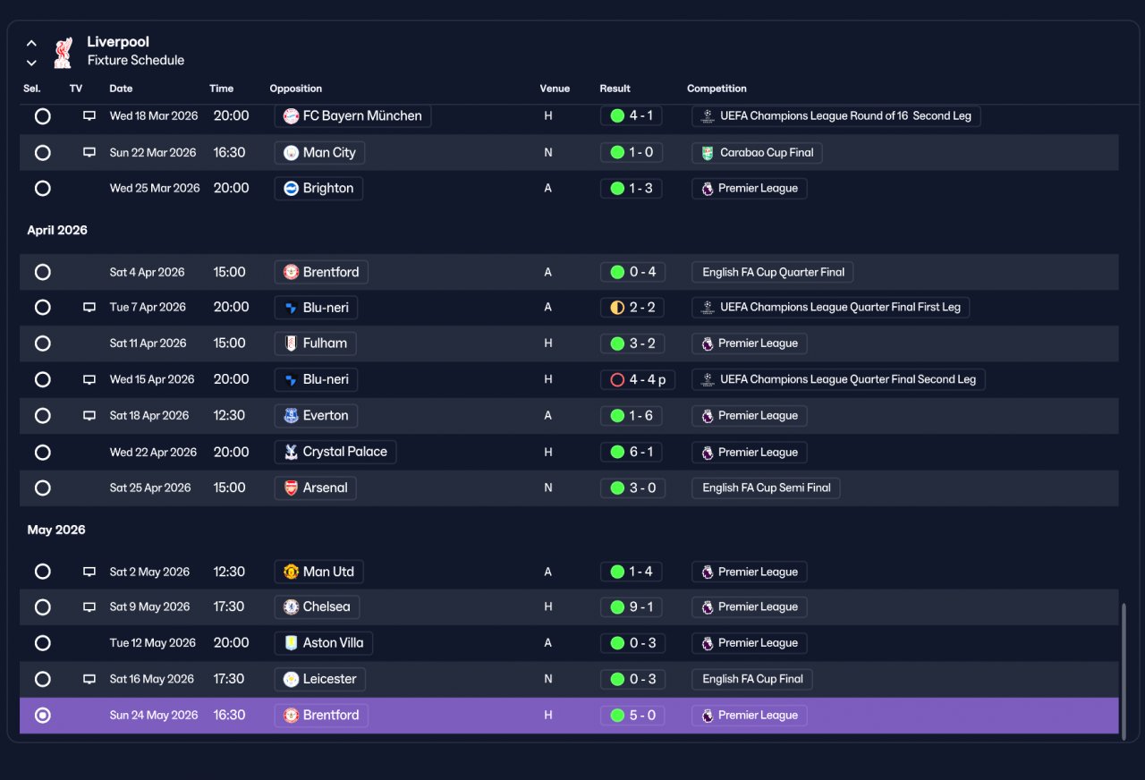1145x780 pixels.
Task: Select the Fulham fixture radio button
Action: (42, 343)
